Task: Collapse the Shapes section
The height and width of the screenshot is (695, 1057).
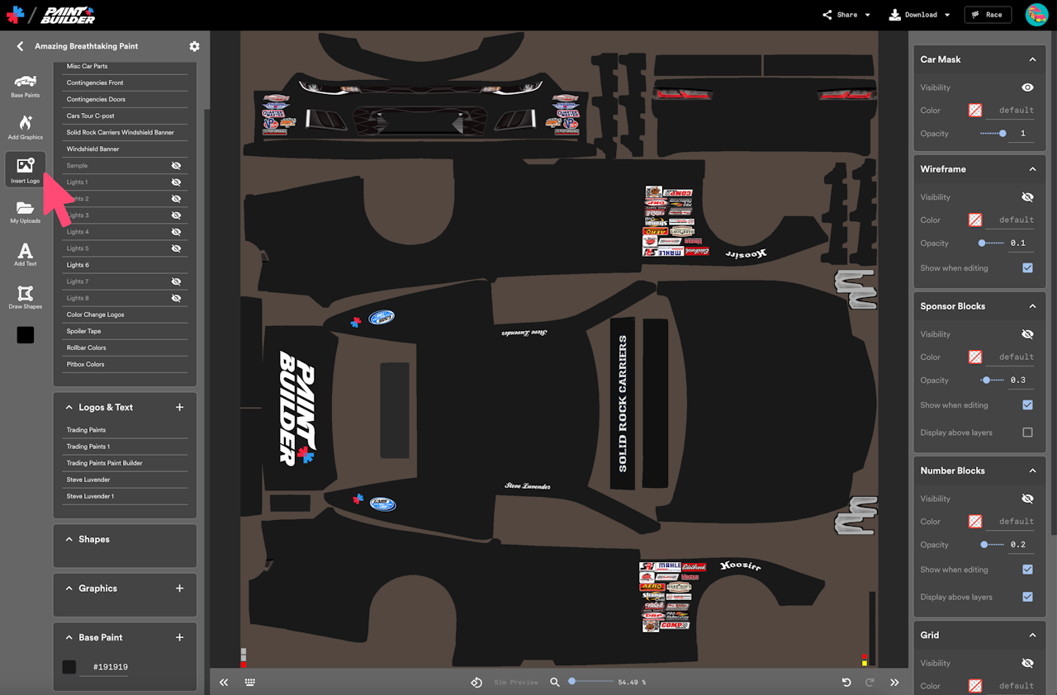Action: (69, 539)
